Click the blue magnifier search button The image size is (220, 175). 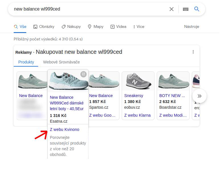(x=197, y=9)
